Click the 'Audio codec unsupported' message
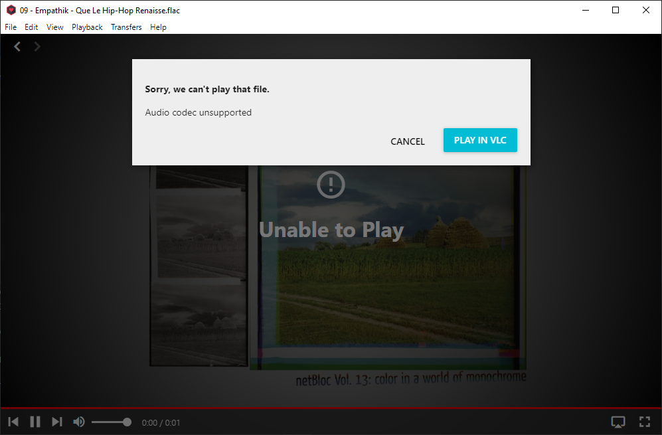This screenshot has height=435, width=662. coord(199,112)
